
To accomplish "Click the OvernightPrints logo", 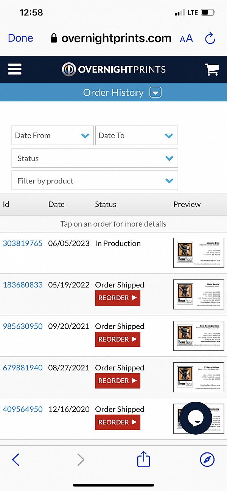I will [114, 70].
